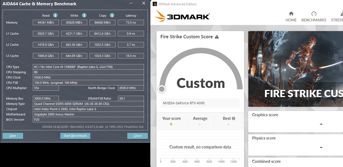The height and width of the screenshot is (167, 343).
Task: Click the Combined score card
Action: pyautogui.click(x=296, y=162)
